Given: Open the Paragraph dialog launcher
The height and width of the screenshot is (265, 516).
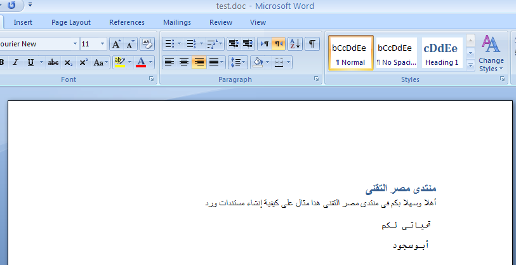Looking at the screenshot, I should 316,79.
